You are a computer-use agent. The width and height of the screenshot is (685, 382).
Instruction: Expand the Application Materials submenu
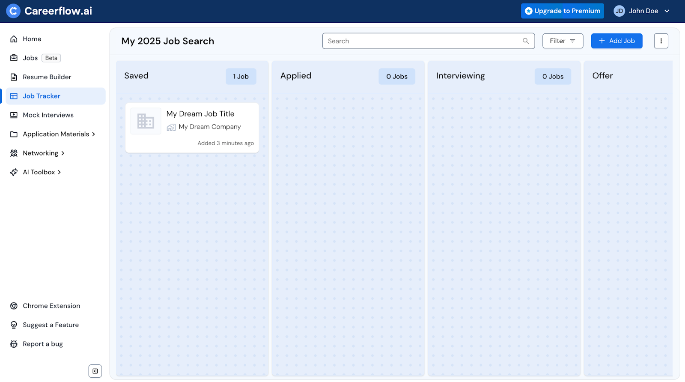point(93,134)
